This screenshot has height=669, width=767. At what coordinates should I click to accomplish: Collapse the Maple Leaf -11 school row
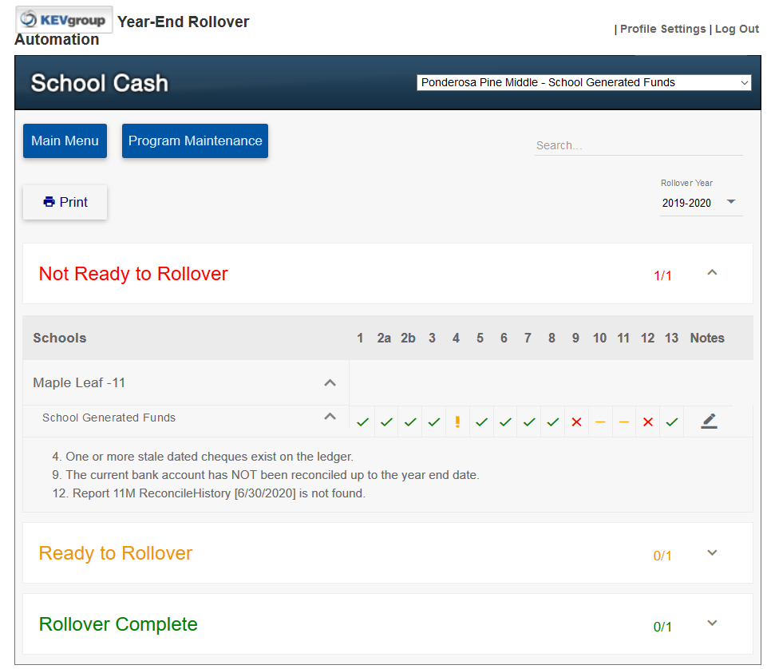[330, 382]
